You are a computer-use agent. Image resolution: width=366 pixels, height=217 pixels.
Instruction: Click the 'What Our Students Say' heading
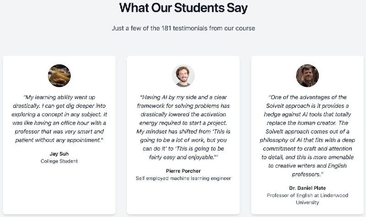coord(183,8)
